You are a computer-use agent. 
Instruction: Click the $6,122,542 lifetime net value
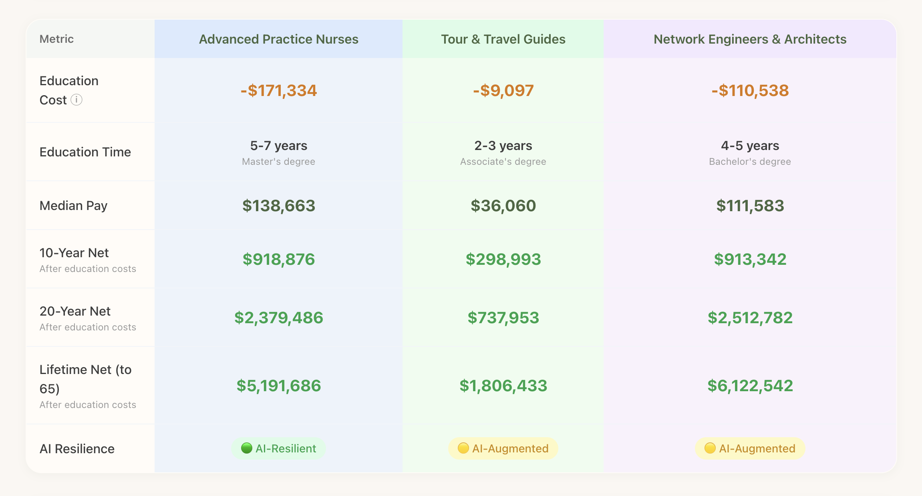point(750,386)
